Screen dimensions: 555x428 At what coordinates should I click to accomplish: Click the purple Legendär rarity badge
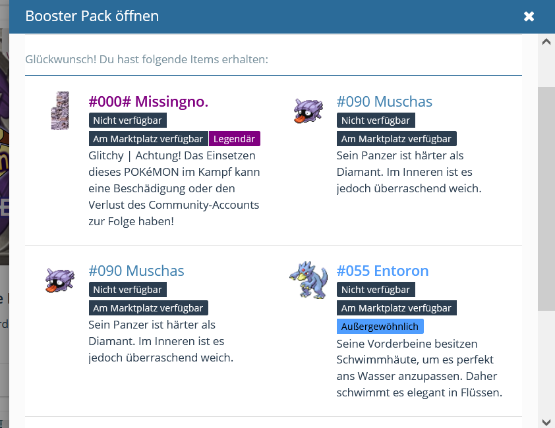click(x=235, y=139)
